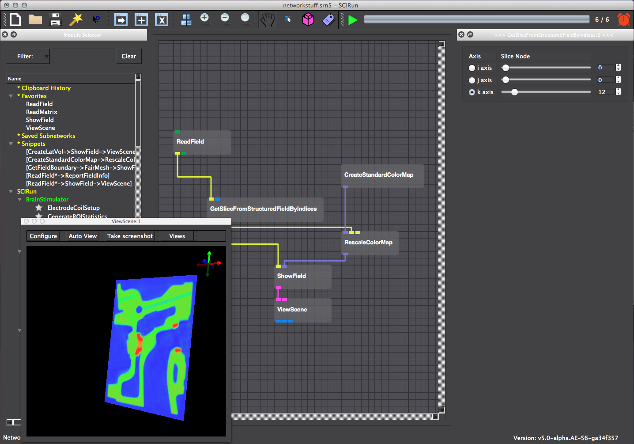
Task: Collapse the BrainStimulator category
Action: pos(19,199)
